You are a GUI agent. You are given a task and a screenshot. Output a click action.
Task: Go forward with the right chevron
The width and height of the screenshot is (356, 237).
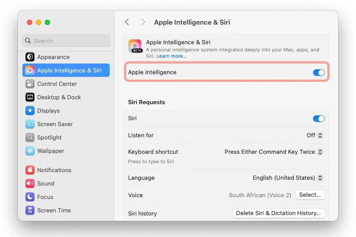(x=143, y=22)
